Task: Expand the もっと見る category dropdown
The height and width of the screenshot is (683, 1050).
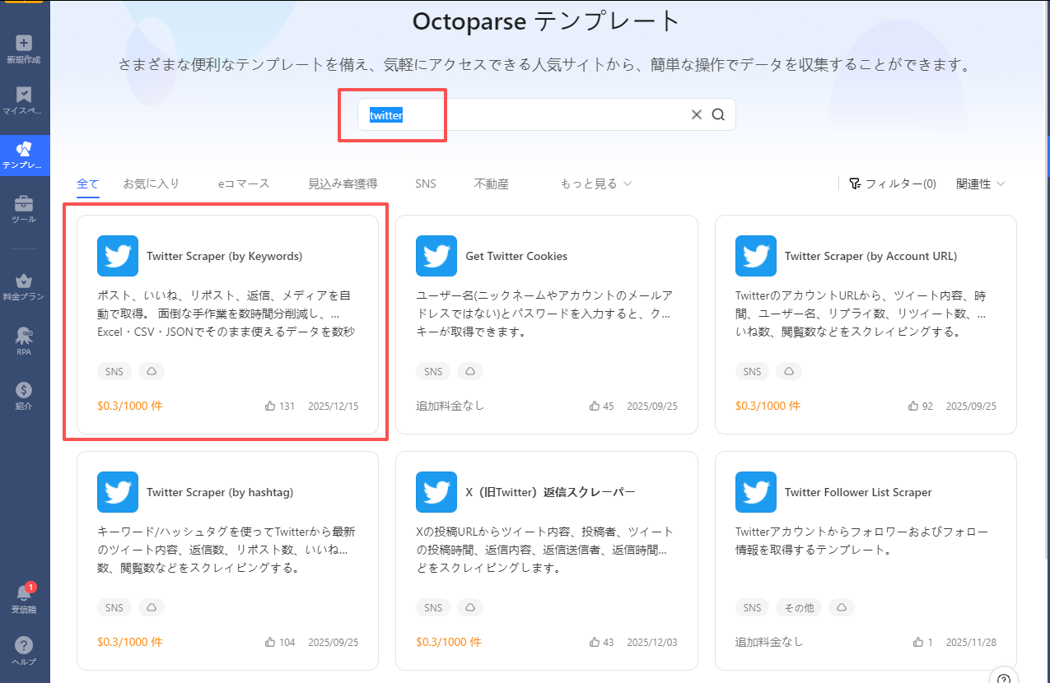Action: coord(595,184)
